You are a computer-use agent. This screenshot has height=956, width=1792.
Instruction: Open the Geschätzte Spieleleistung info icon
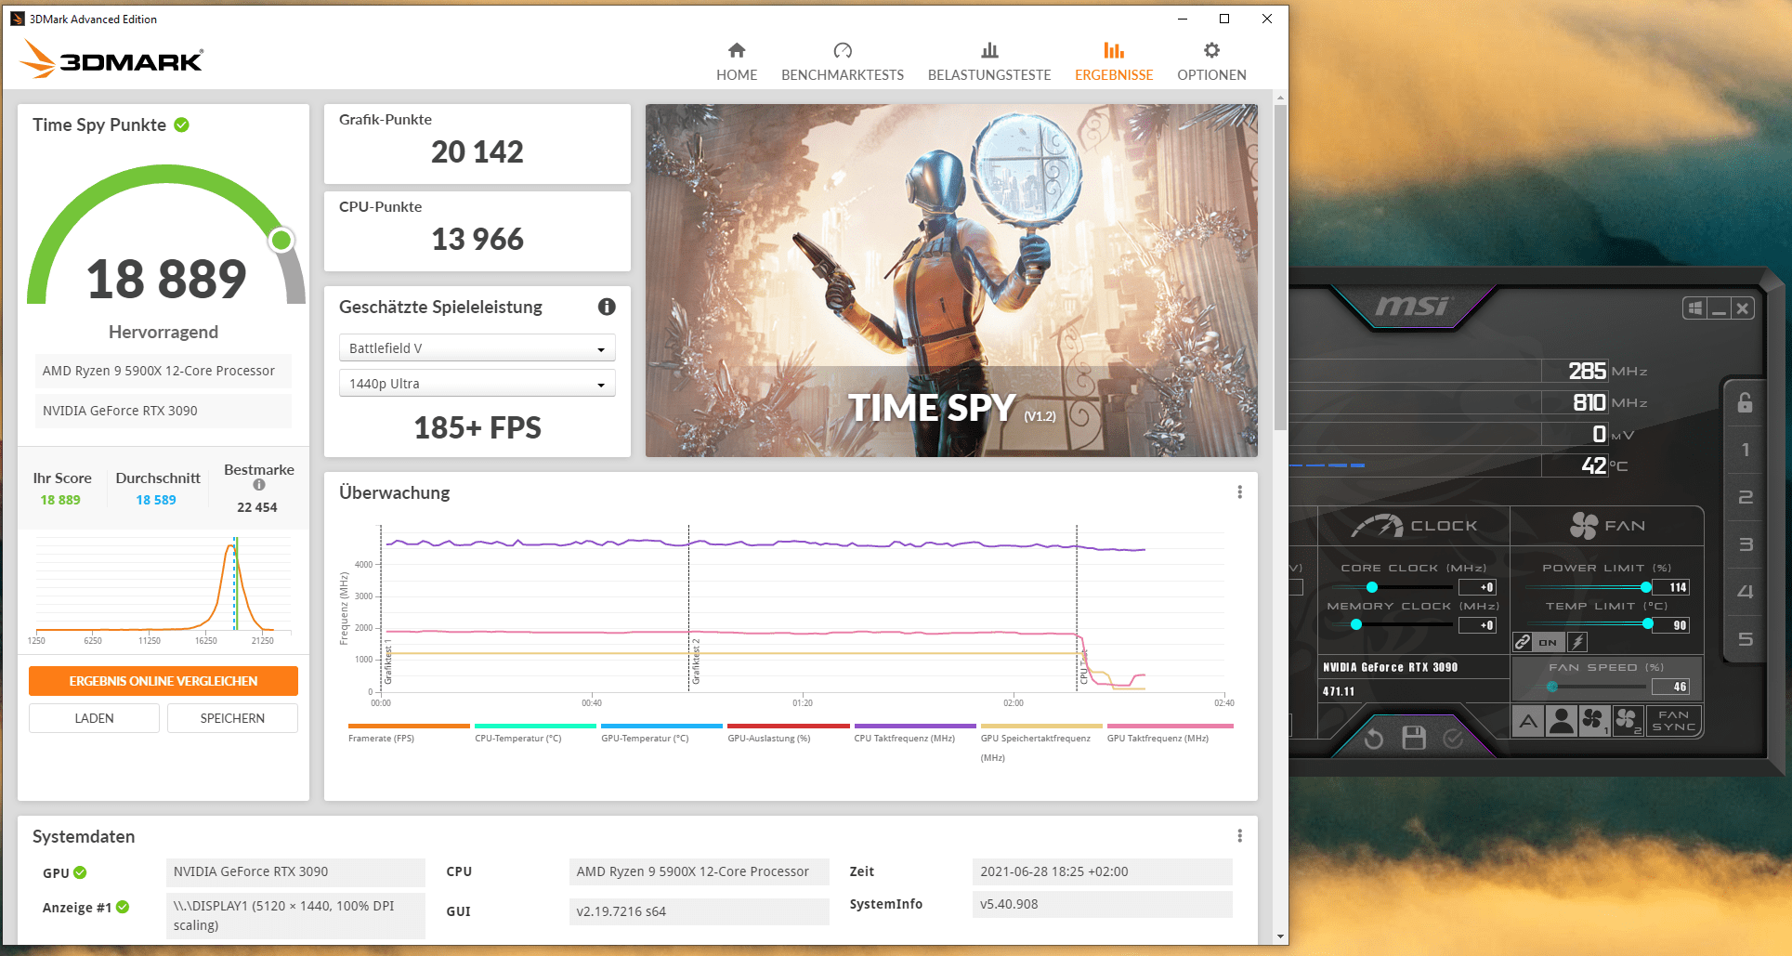click(607, 307)
